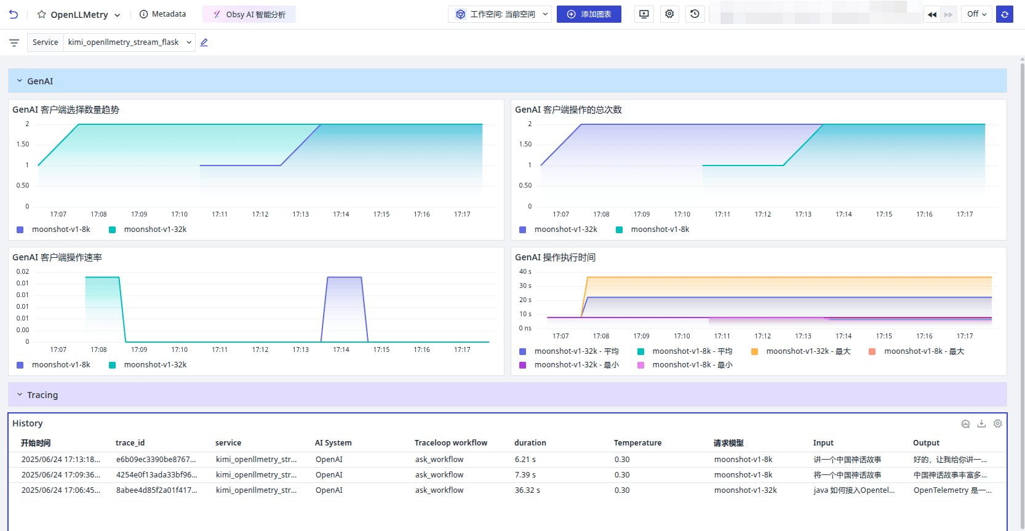Open the presentation mode screen icon
This screenshot has height=531, width=1025.
click(644, 14)
